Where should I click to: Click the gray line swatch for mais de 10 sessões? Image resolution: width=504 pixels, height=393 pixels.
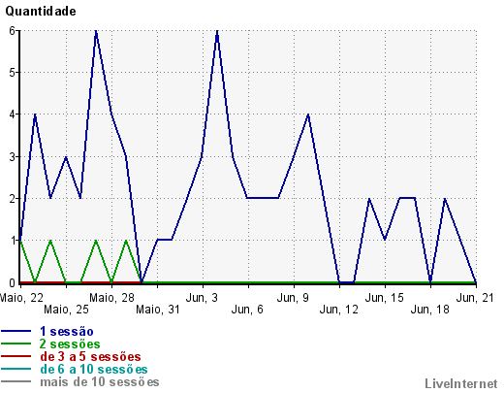[x=16, y=381]
